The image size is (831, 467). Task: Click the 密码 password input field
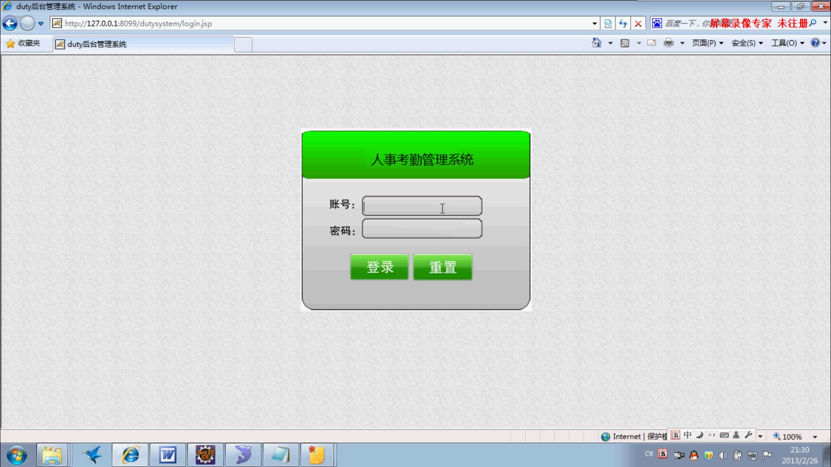tap(422, 228)
